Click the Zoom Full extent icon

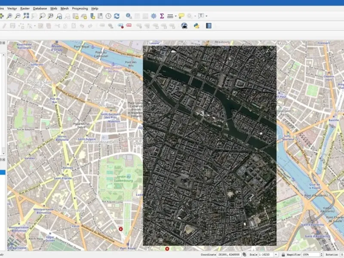[26, 16]
